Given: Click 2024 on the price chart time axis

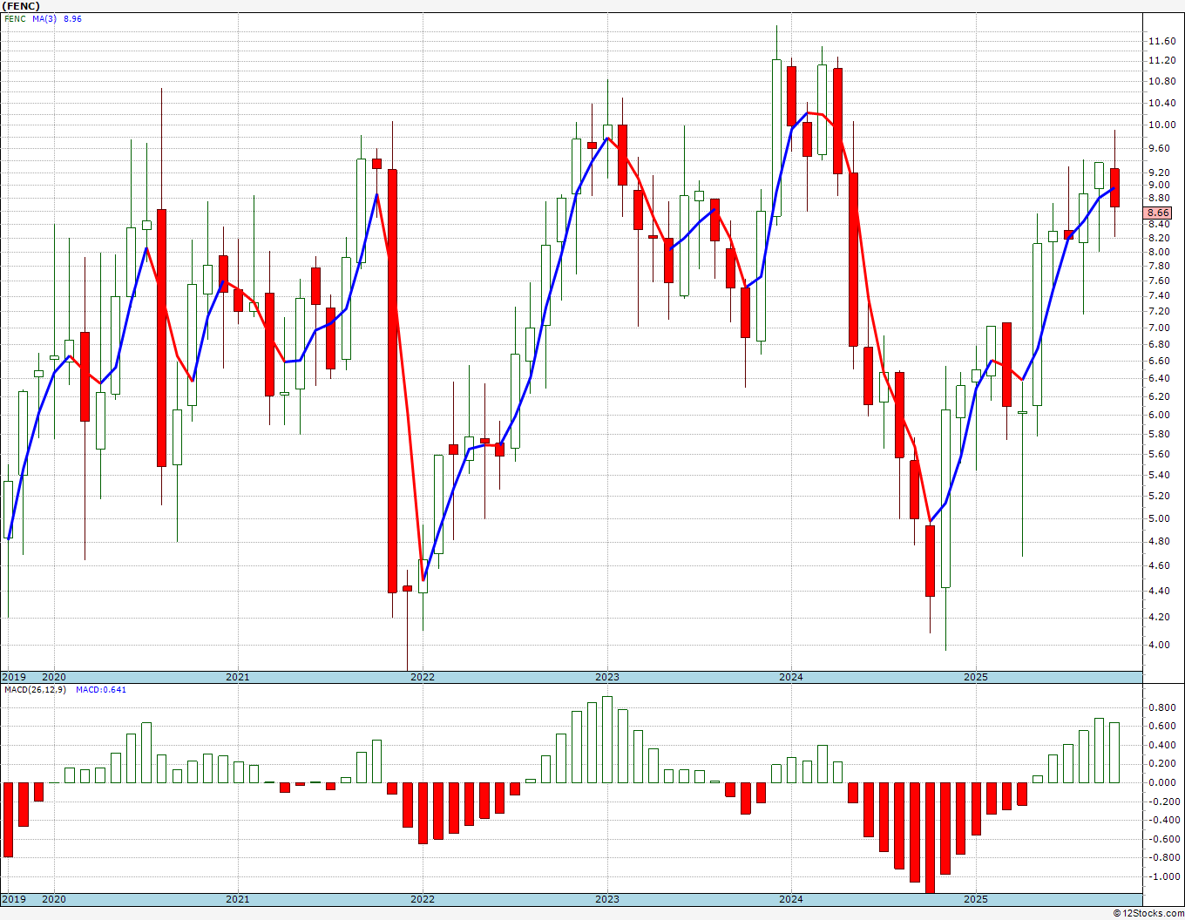Looking at the screenshot, I should [x=791, y=677].
